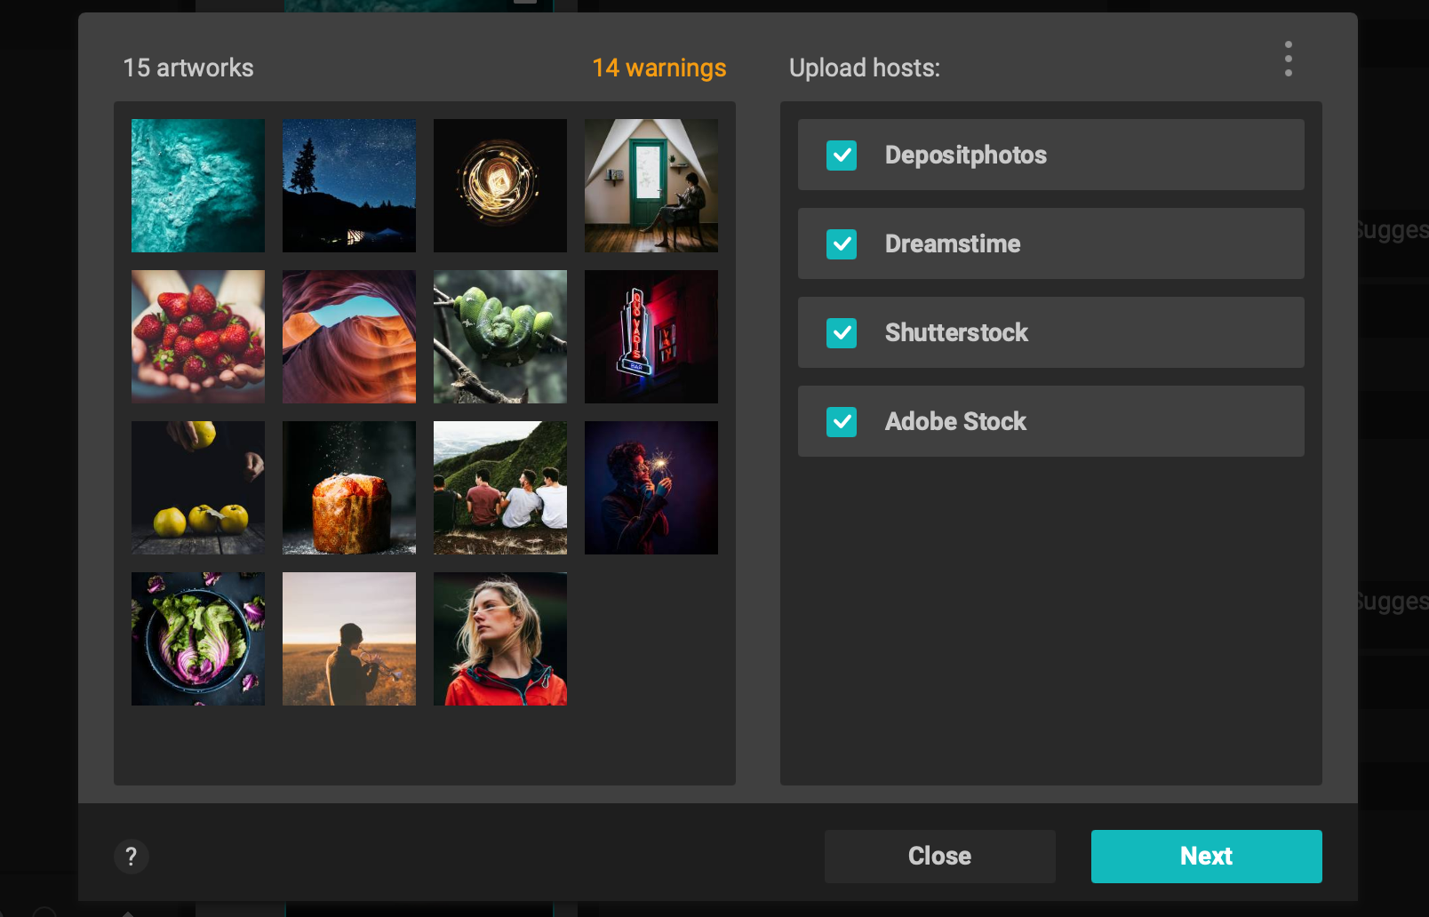
Task: Click the purple cabbage bowl photo
Action: tap(197, 638)
